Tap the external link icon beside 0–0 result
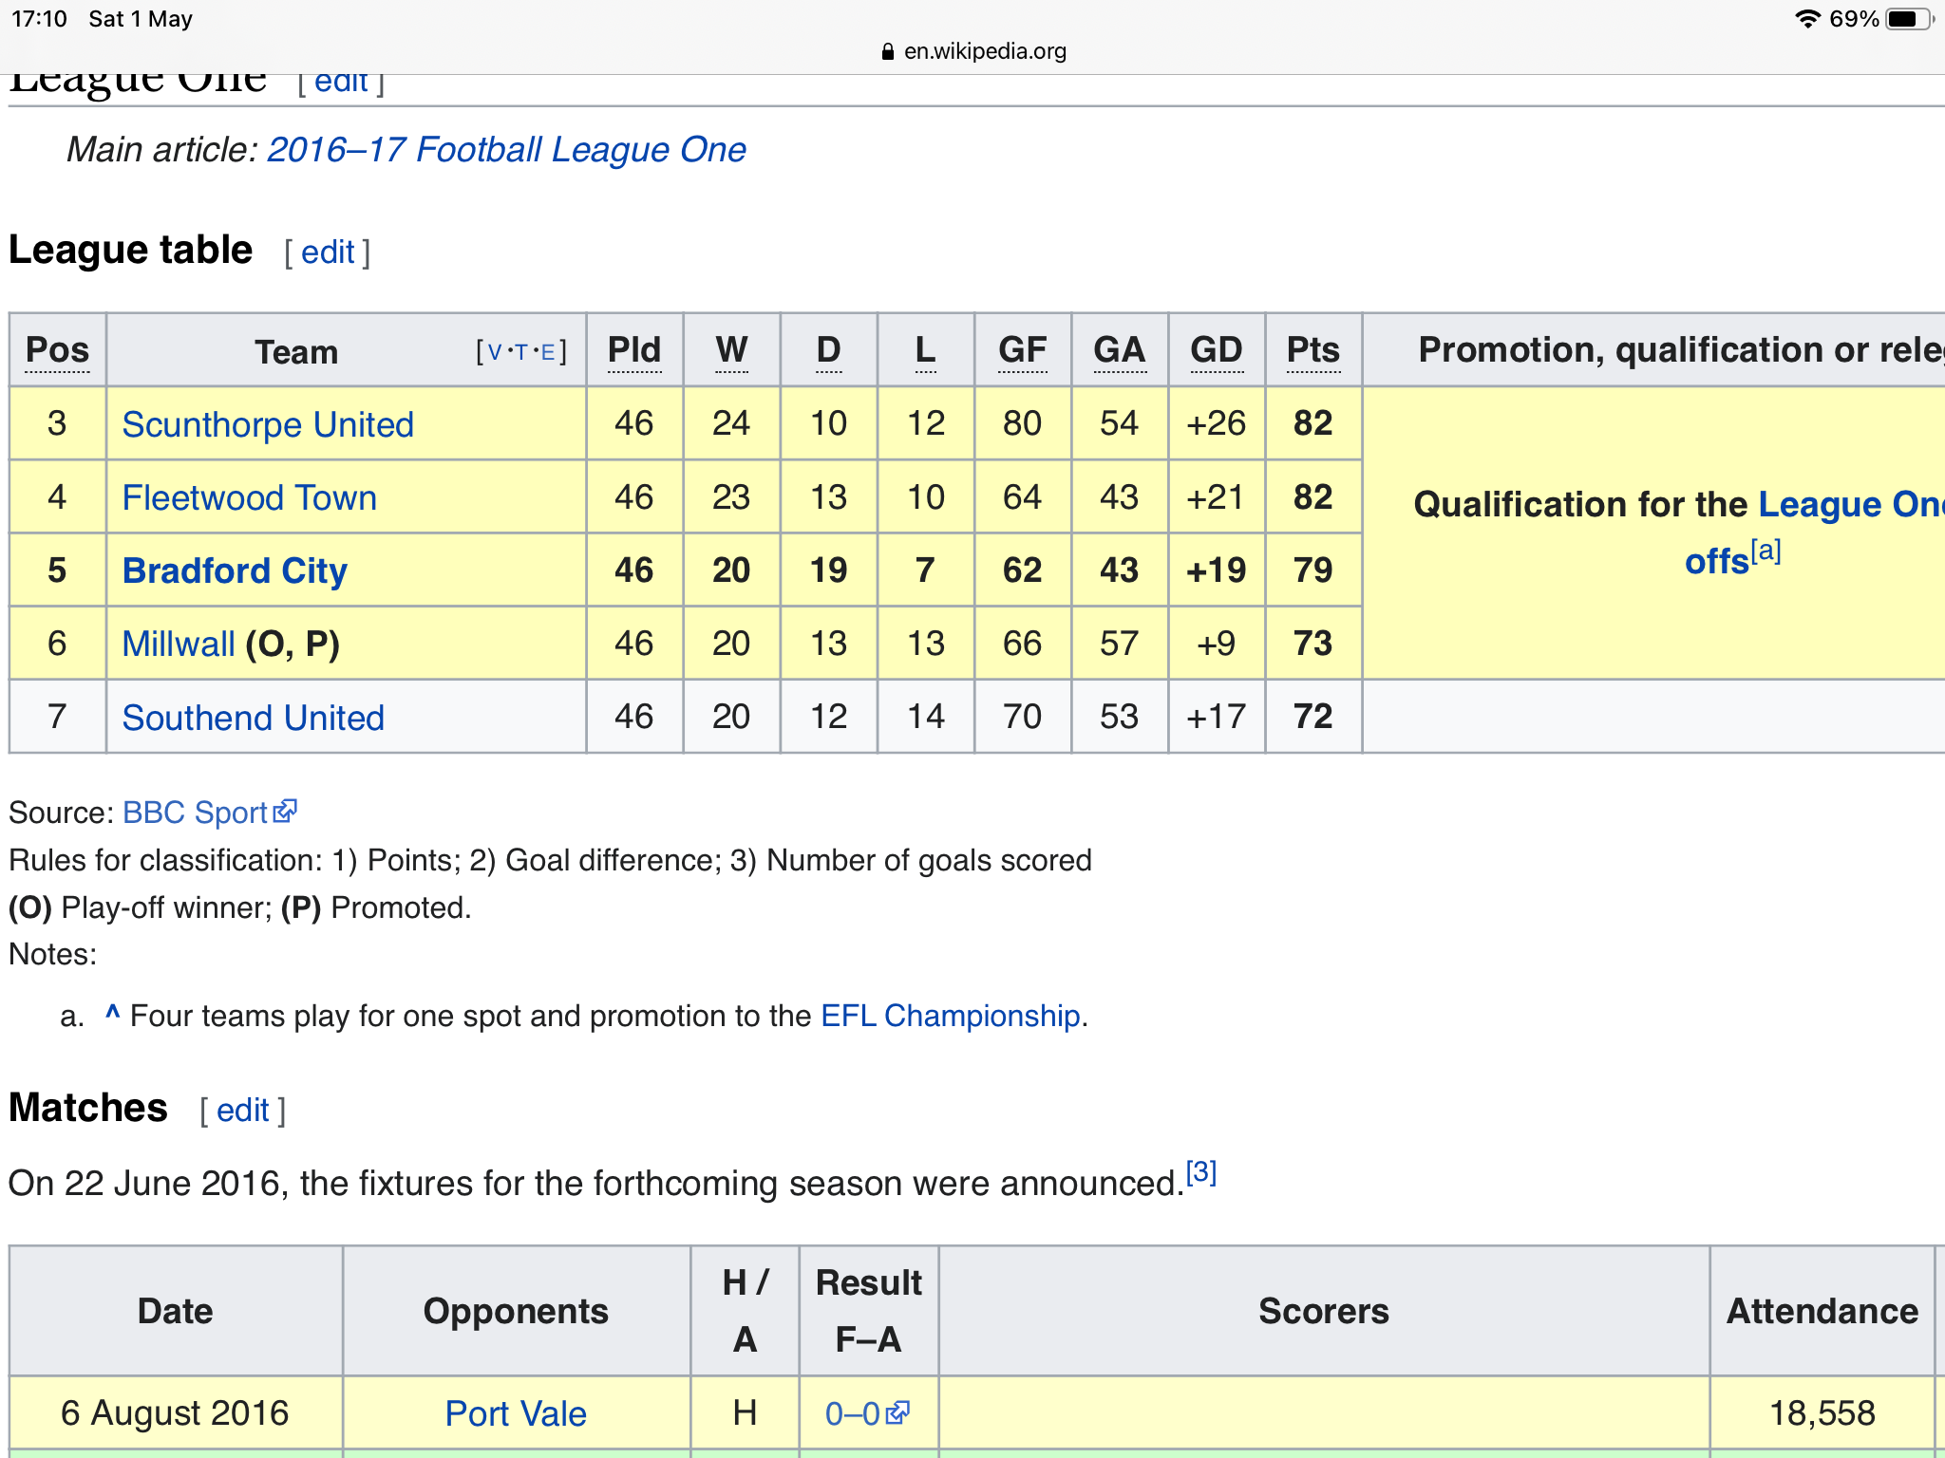 point(897,1412)
